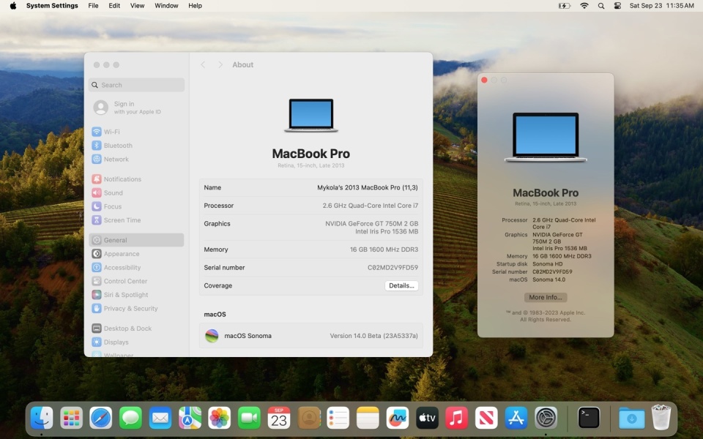The height and width of the screenshot is (439, 703).
Task: Go back using the left chevron
Action: click(203, 64)
